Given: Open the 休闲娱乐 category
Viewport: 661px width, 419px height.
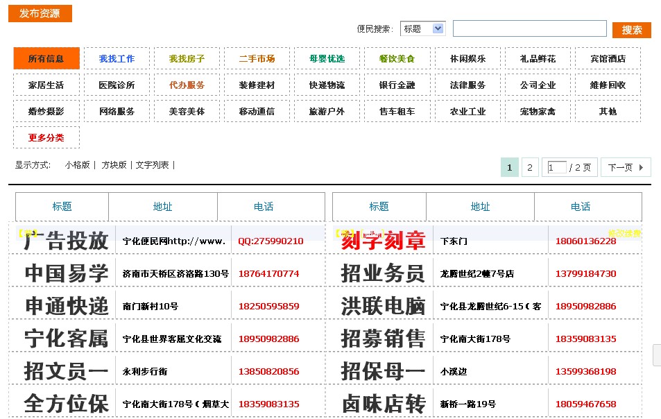Looking at the screenshot, I should (x=467, y=58).
